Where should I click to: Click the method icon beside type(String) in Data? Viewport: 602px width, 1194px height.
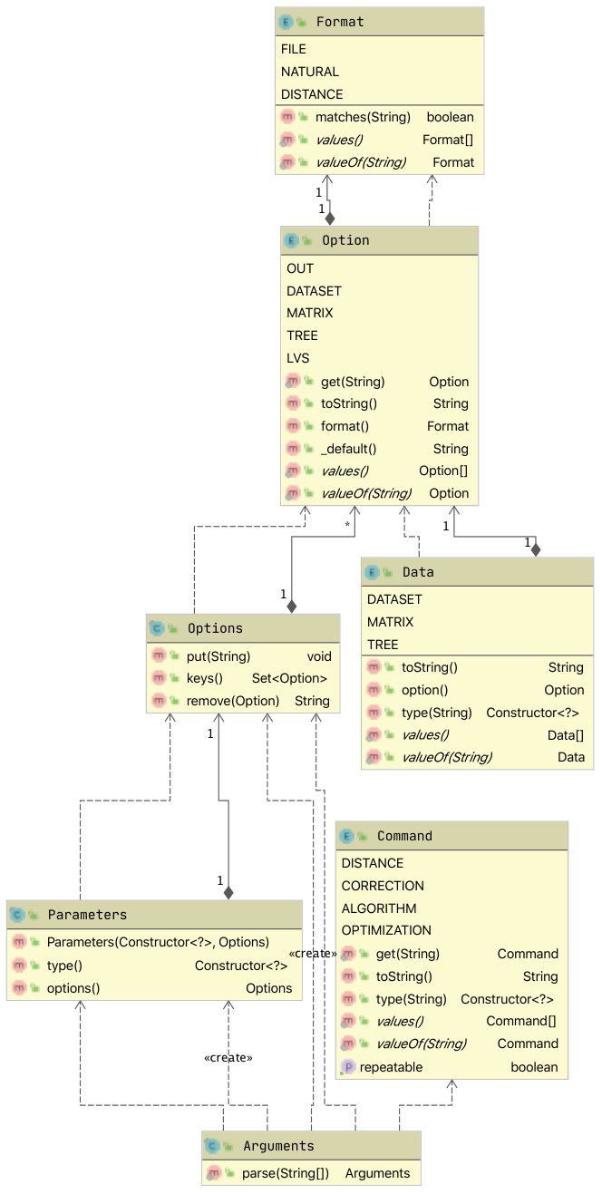click(373, 713)
